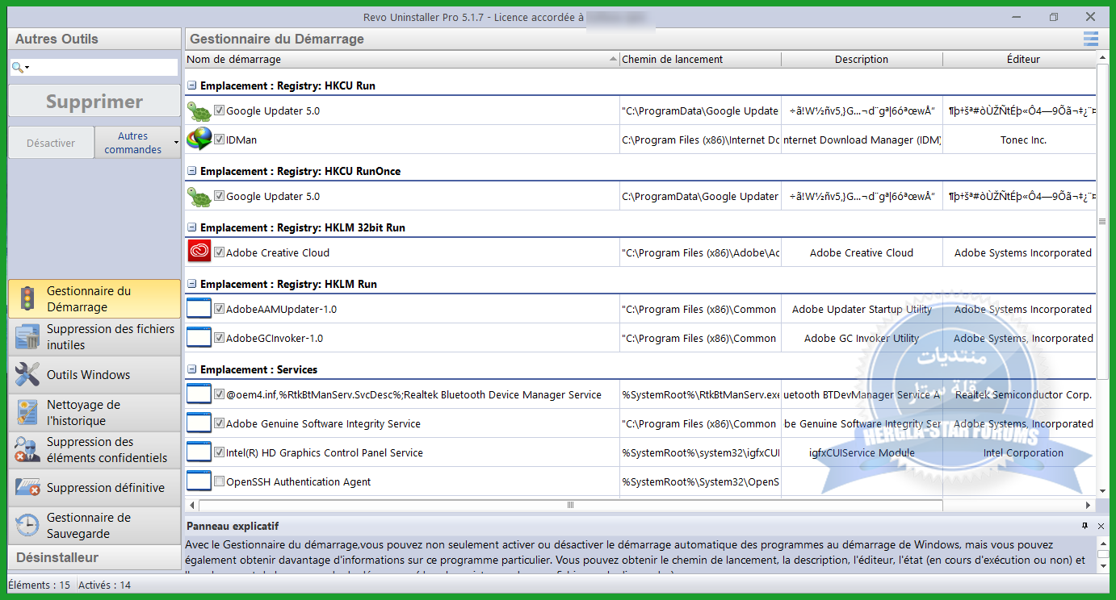Click the Adobe Updater Startup Utility description
Viewport: 1116px width, 600px height.
click(862, 310)
